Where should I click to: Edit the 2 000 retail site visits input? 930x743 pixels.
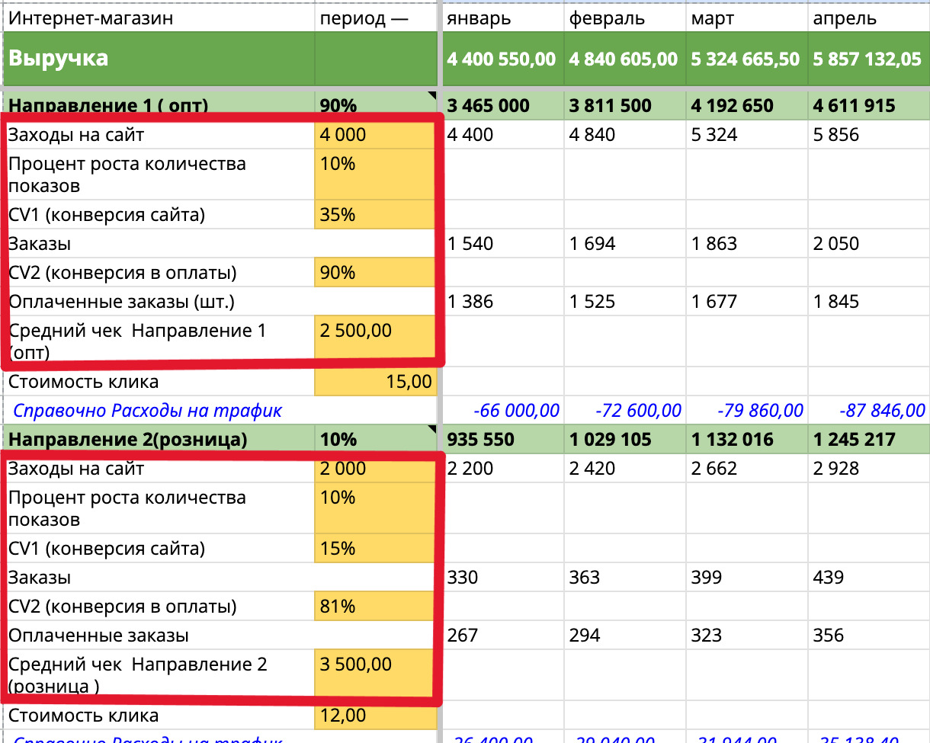[x=374, y=469]
